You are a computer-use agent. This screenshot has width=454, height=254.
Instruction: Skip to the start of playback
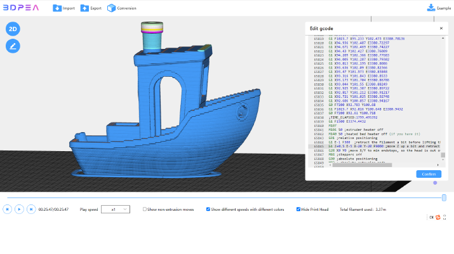coord(7,209)
